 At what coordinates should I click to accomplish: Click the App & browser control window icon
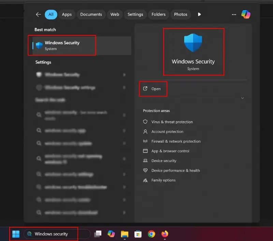145,151
